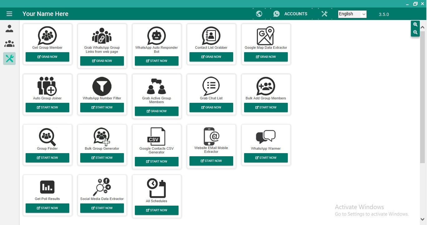Start Get Poll Results
The width and height of the screenshot is (427, 225).
pos(47,208)
